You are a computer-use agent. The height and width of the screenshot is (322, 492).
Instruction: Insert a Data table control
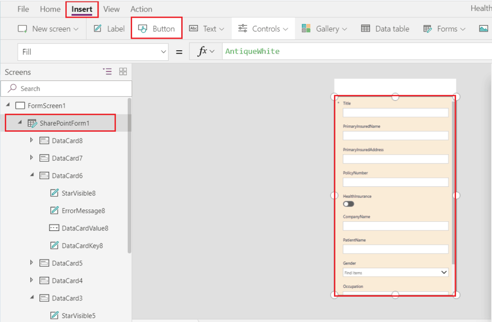pos(385,28)
